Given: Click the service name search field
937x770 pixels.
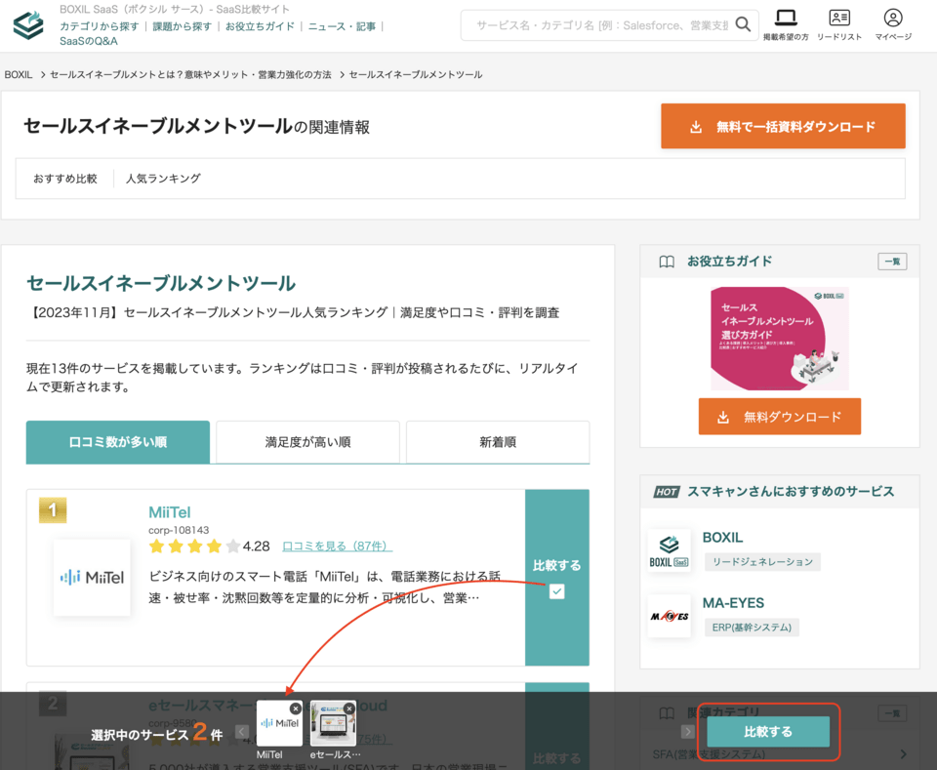Looking at the screenshot, I should (x=600, y=25).
